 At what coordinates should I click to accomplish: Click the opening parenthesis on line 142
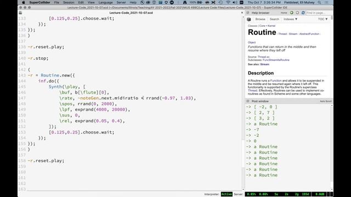coord(29,69)
